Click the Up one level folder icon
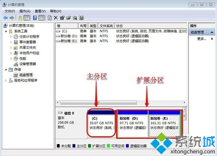The width and height of the screenshot is (217, 156). coord(20,18)
